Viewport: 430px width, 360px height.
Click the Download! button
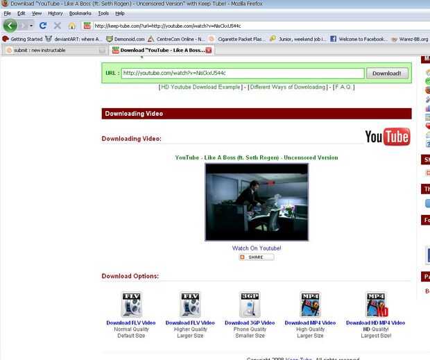click(387, 74)
